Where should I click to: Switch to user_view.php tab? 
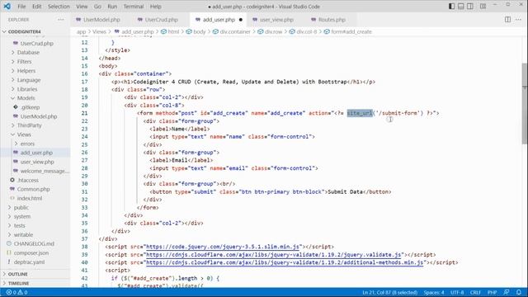click(x=276, y=20)
